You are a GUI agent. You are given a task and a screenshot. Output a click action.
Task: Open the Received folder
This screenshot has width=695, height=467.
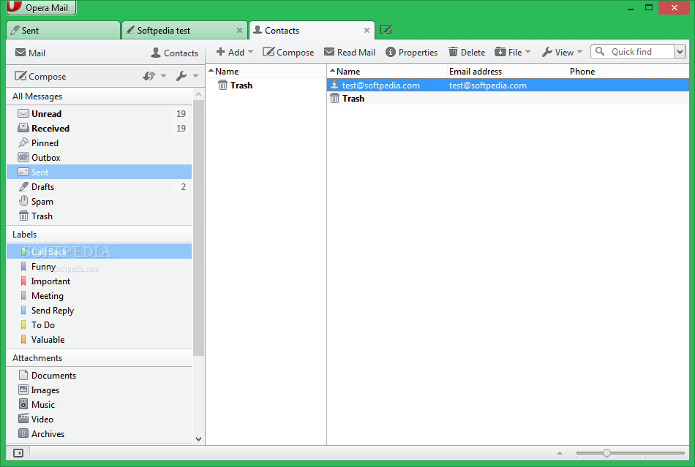tap(99, 129)
